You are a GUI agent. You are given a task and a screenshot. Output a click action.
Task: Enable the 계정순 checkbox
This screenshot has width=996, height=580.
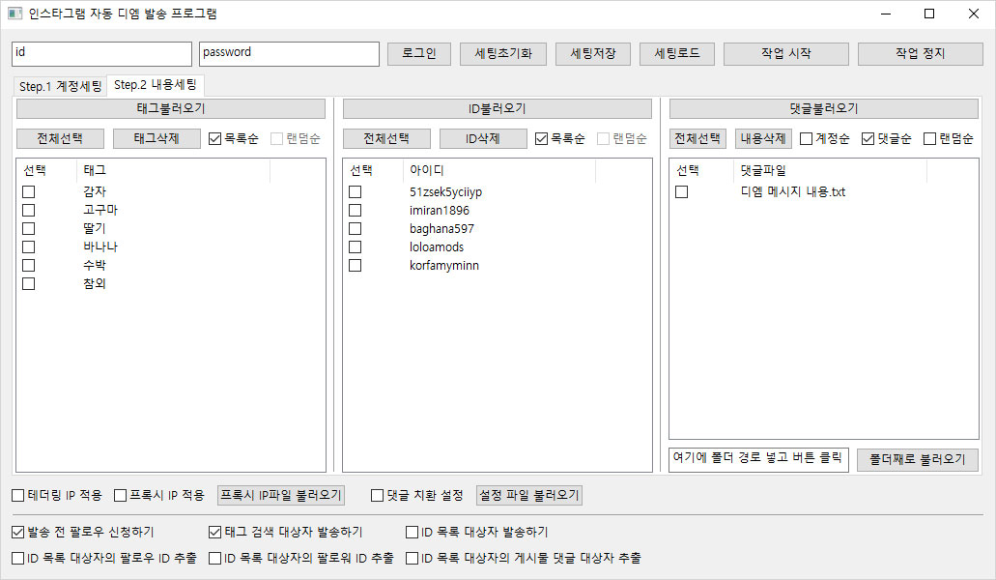pos(806,138)
